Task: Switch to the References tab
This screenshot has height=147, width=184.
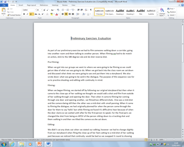Action: (44, 5)
